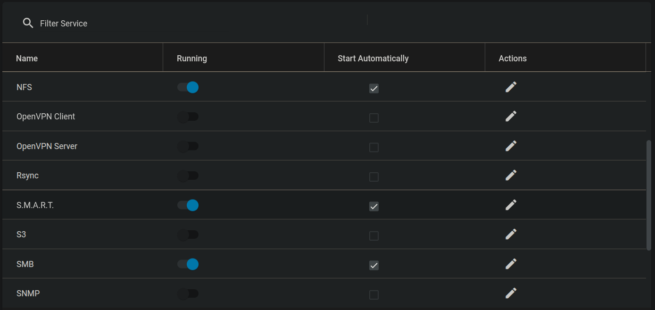This screenshot has width=655, height=310.
Task: Select the Rsync row name
Action: click(x=27, y=176)
